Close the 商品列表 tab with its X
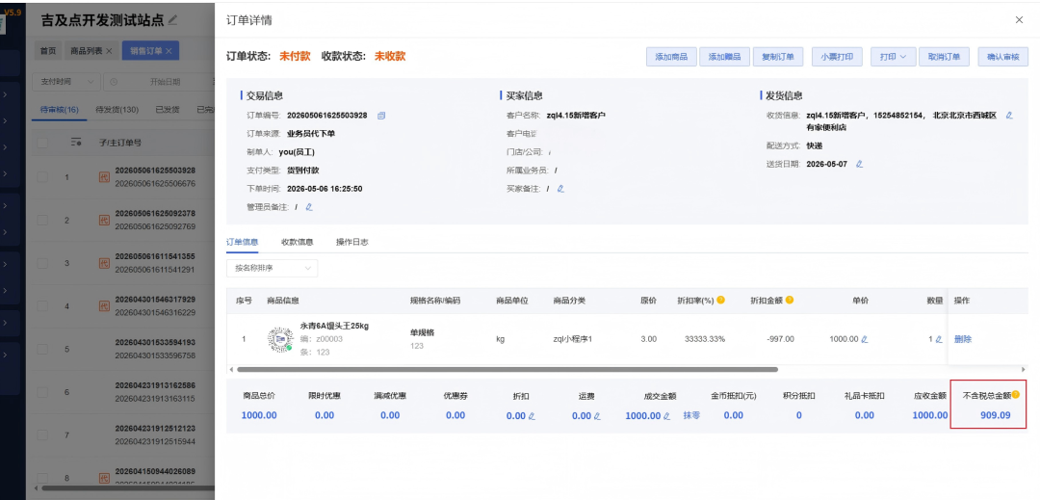Viewport: 1040px width, 500px height. [x=109, y=50]
